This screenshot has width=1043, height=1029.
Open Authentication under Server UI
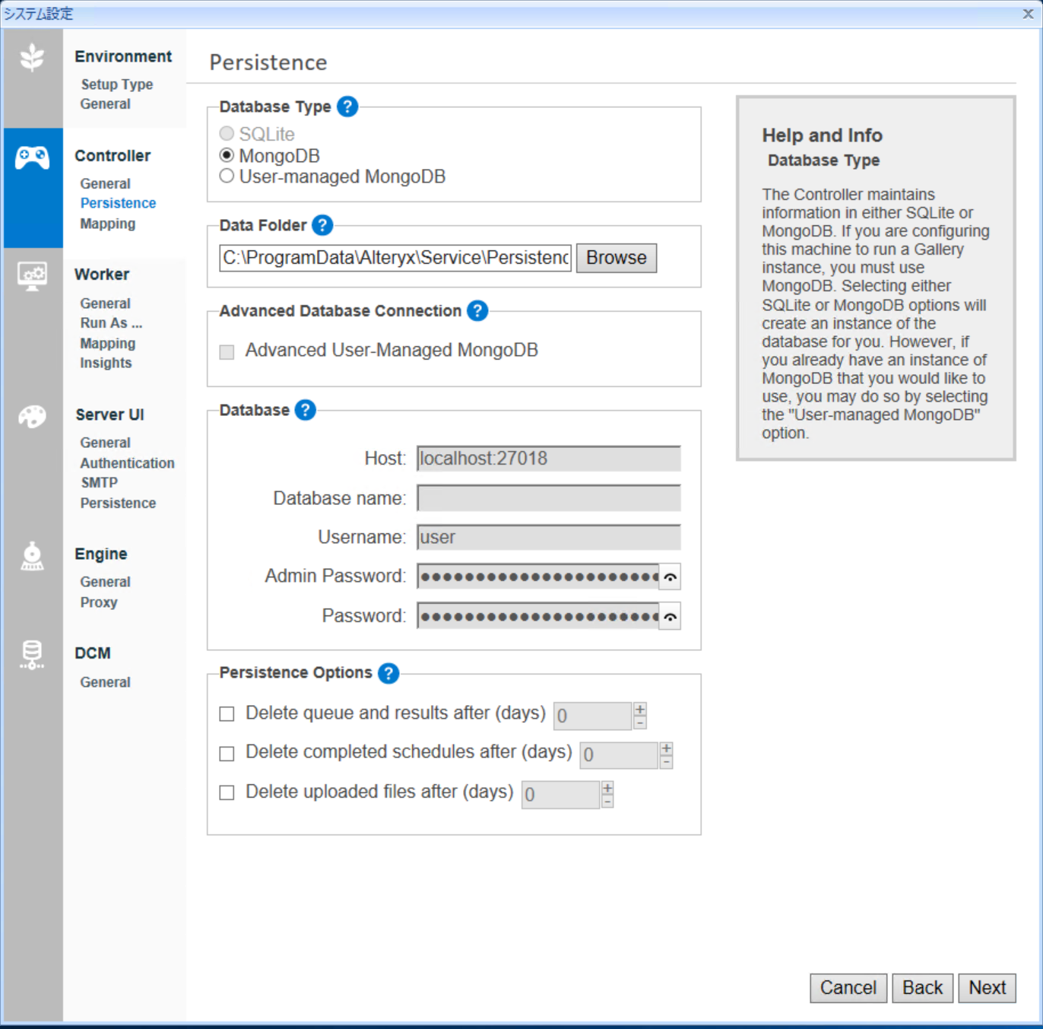[x=127, y=463]
